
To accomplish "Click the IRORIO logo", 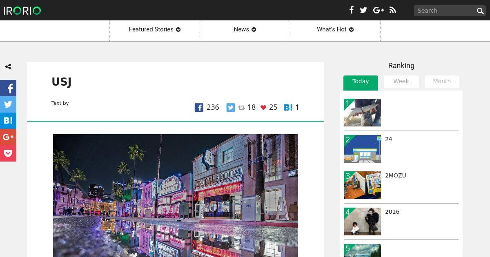I will tap(22, 11).
